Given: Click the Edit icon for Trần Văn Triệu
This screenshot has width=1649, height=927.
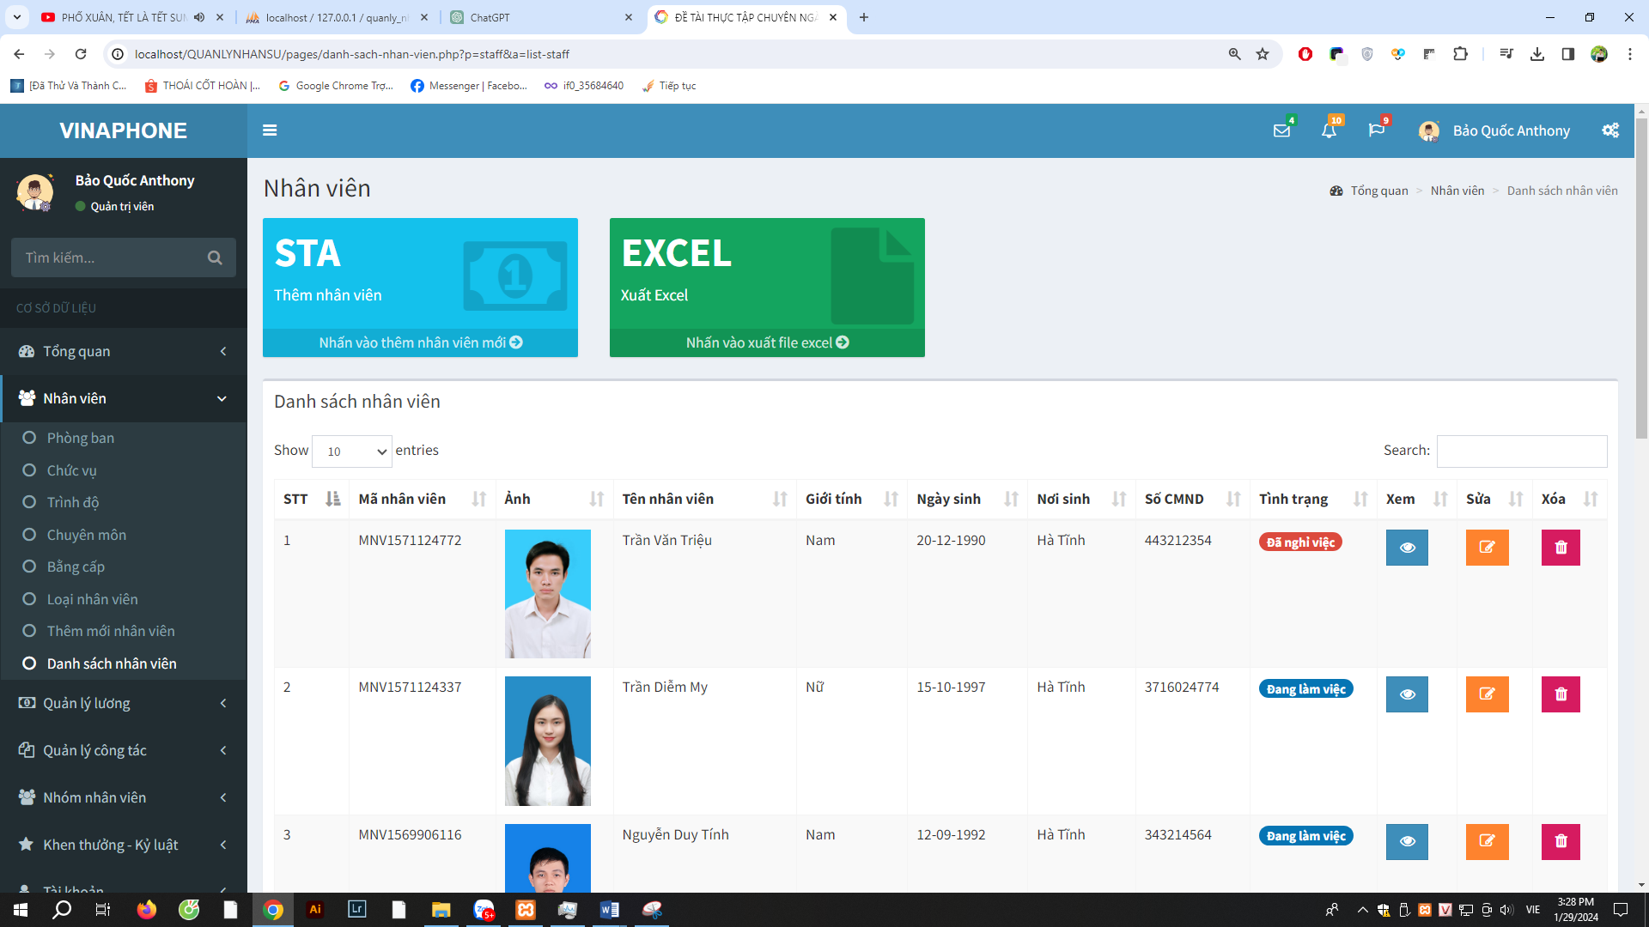Looking at the screenshot, I should coord(1485,548).
